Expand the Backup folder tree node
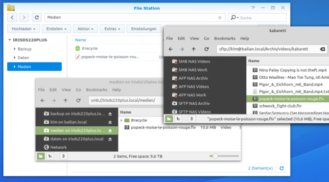 [x=15, y=49]
